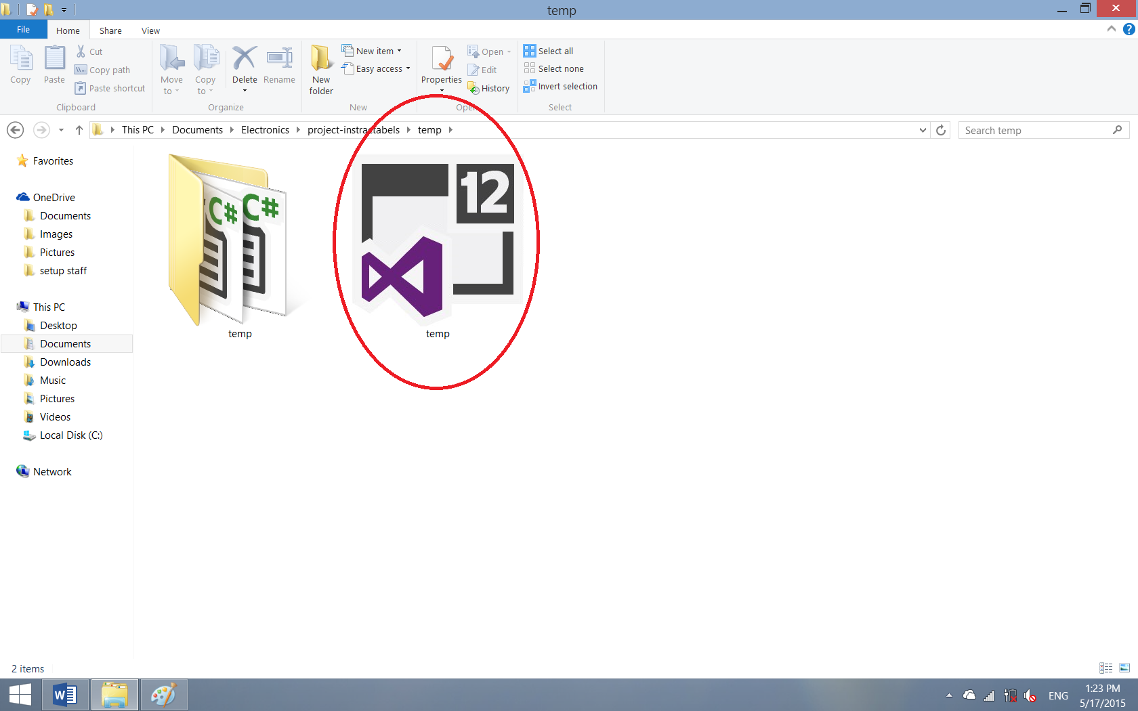Expand the Easy access dropdown
Viewport: 1138px width, 711px height.
(x=408, y=68)
